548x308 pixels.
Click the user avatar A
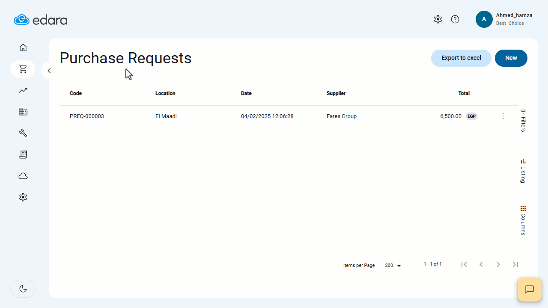[x=484, y=19]
